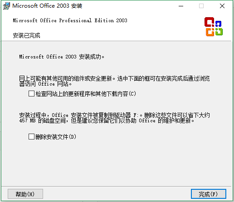Image resolution: width=234 pixels, height=202 pixels.
Task: Finish setup with the 完成(F) button
Action: click(x=209, y=194)
